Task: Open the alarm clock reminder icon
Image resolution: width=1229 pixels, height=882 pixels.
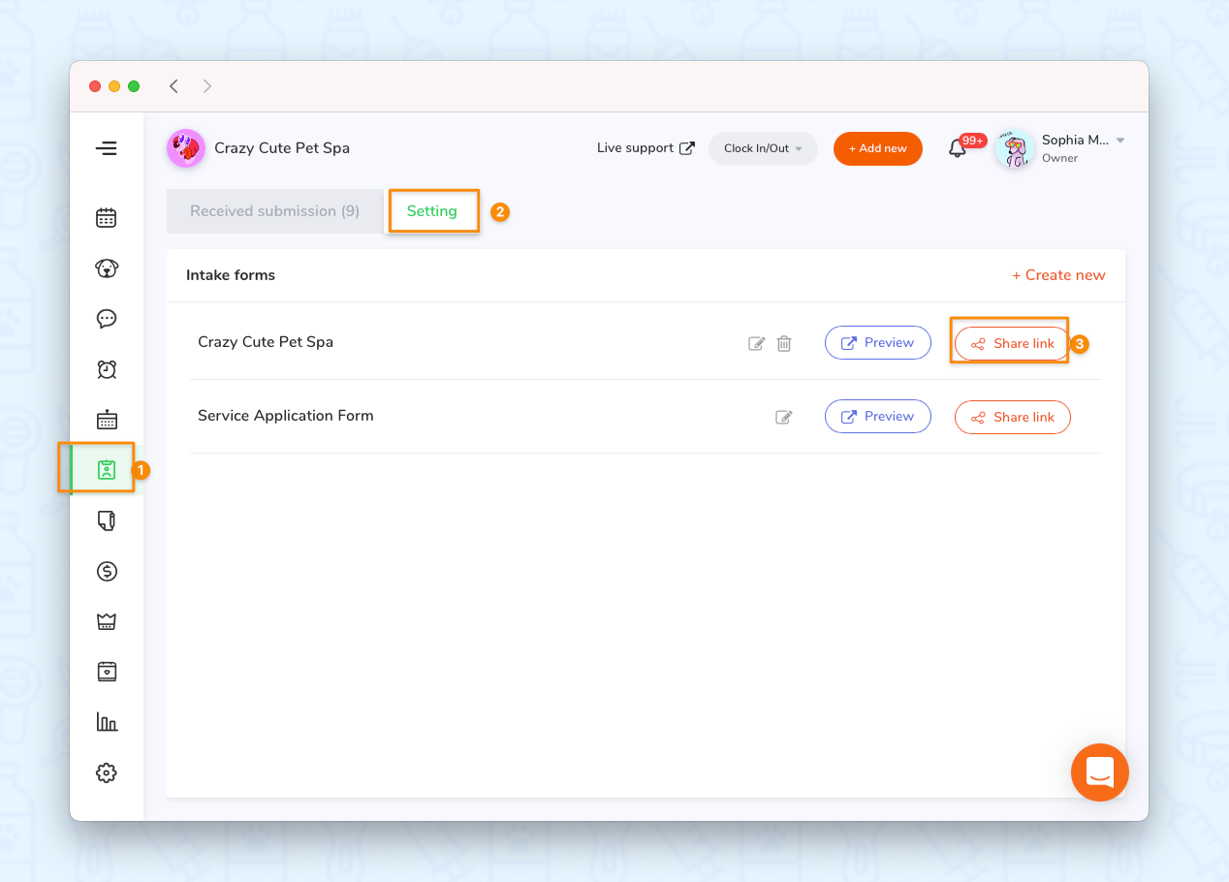Action: click(x=107, y=369)
